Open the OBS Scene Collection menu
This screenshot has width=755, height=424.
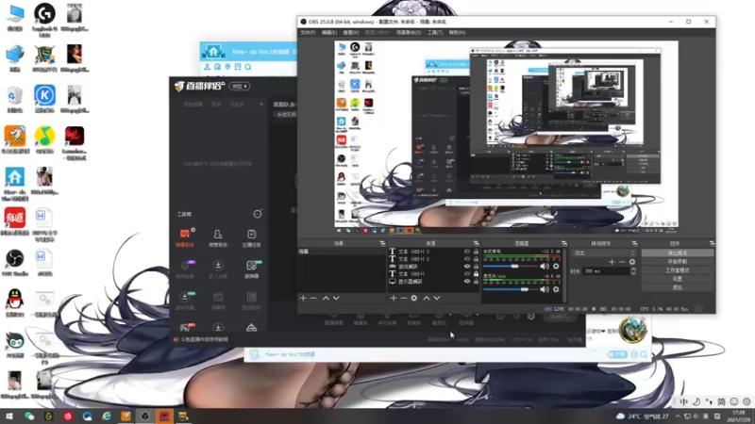(x=409, y=33)
